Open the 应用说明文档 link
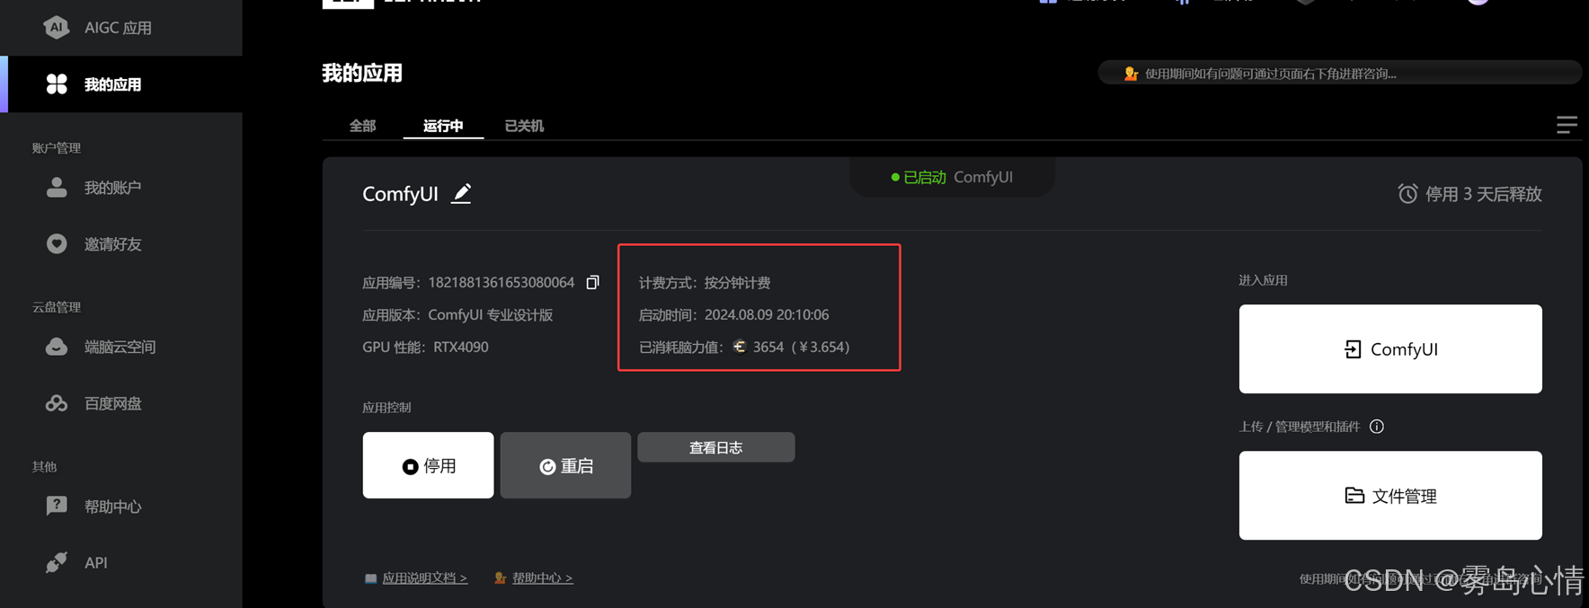This screenshot has width=1589, height=608. (x=424, y=577)
